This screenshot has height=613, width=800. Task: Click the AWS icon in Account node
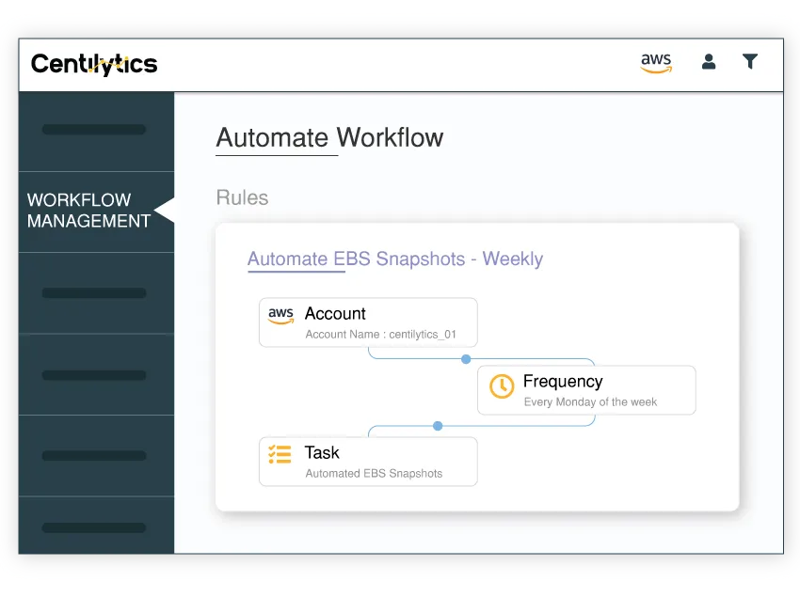(x=280, y=316)
